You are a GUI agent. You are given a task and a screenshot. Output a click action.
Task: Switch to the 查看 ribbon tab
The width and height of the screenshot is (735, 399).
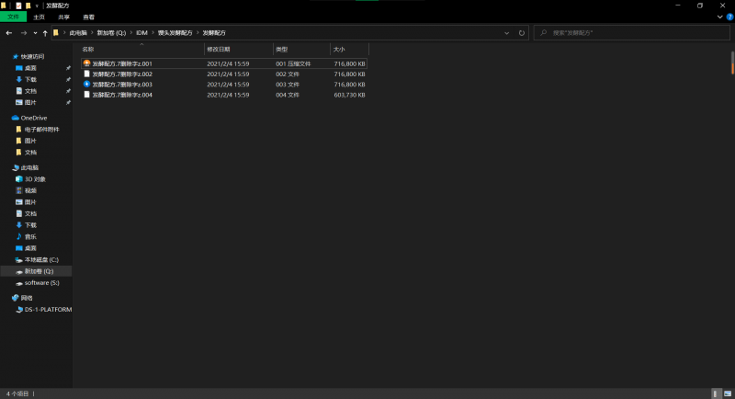[x=88, y=17]
